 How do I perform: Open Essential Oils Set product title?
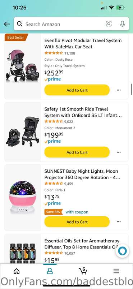pyautogui.click(x=82, y=244)
